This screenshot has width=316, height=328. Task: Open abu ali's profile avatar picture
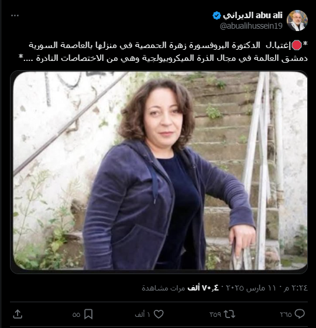pos(297,20)
